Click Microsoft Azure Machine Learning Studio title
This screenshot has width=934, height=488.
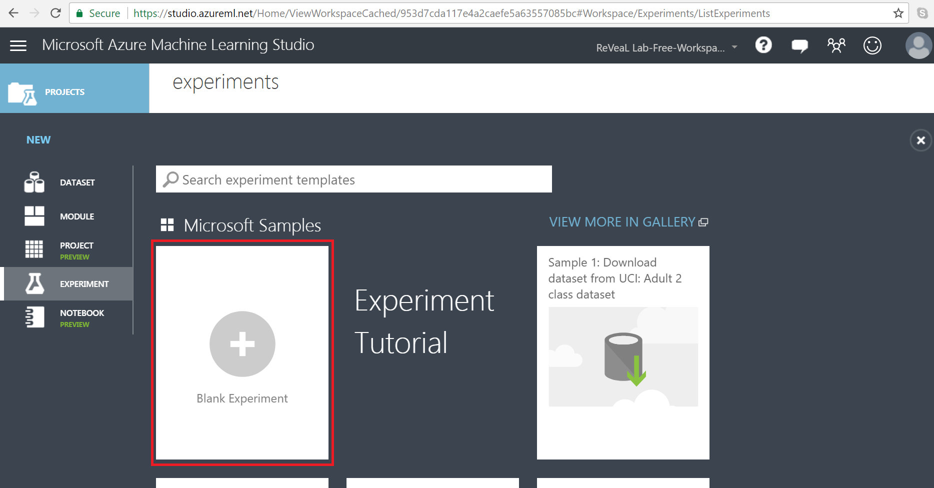point(178,45)
